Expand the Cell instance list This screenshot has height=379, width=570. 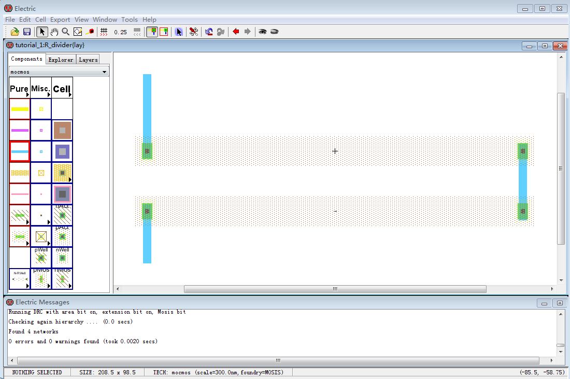[x=62, y=88]
